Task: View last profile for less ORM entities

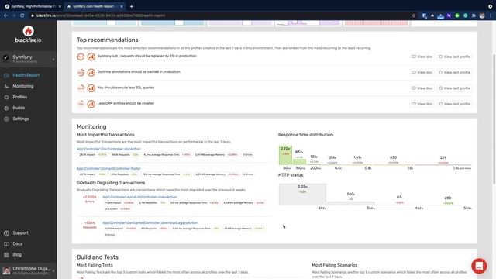Action: point(455,104)
